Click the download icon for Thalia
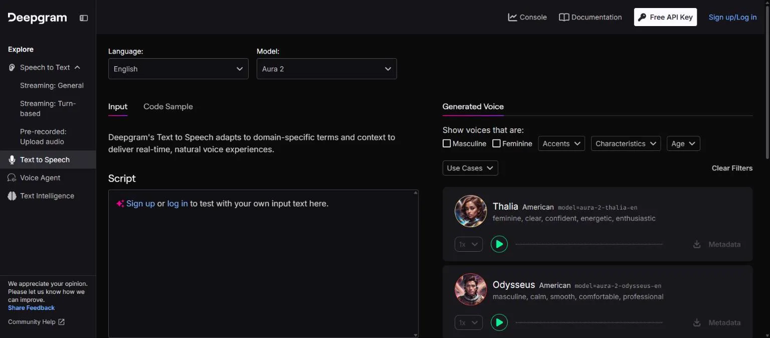 696,244
